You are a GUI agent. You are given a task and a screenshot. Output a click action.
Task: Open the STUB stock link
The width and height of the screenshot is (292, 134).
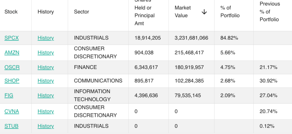pyautogui.click(x=11, y=126)
